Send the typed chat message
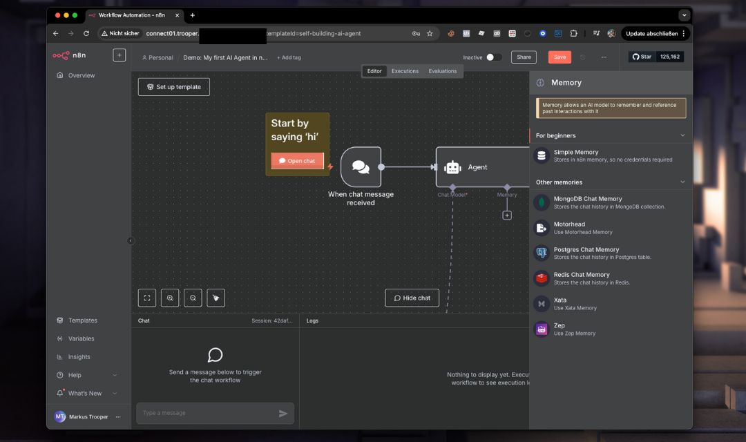This screenshot has width=746, height=442. (x=283, y=414)
